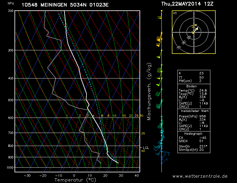
Task: Click the date 'Thu,22MAY2014 12Z'
Action: coord(187,4)
